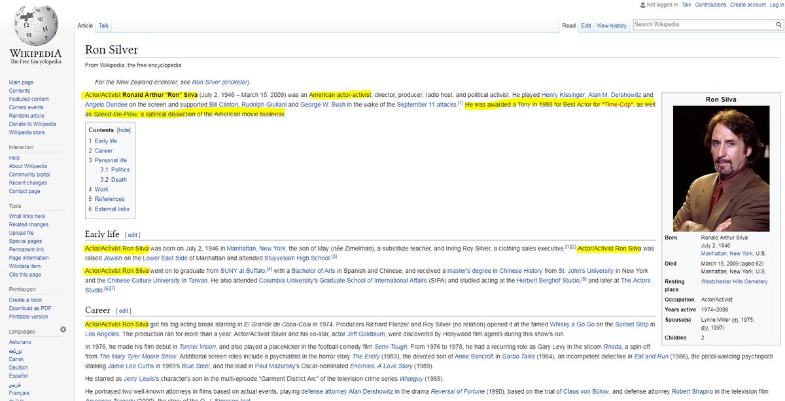Jump to 6 External links in Contents
The height and width of the screenshot is (401, 785).
[109, 209]
